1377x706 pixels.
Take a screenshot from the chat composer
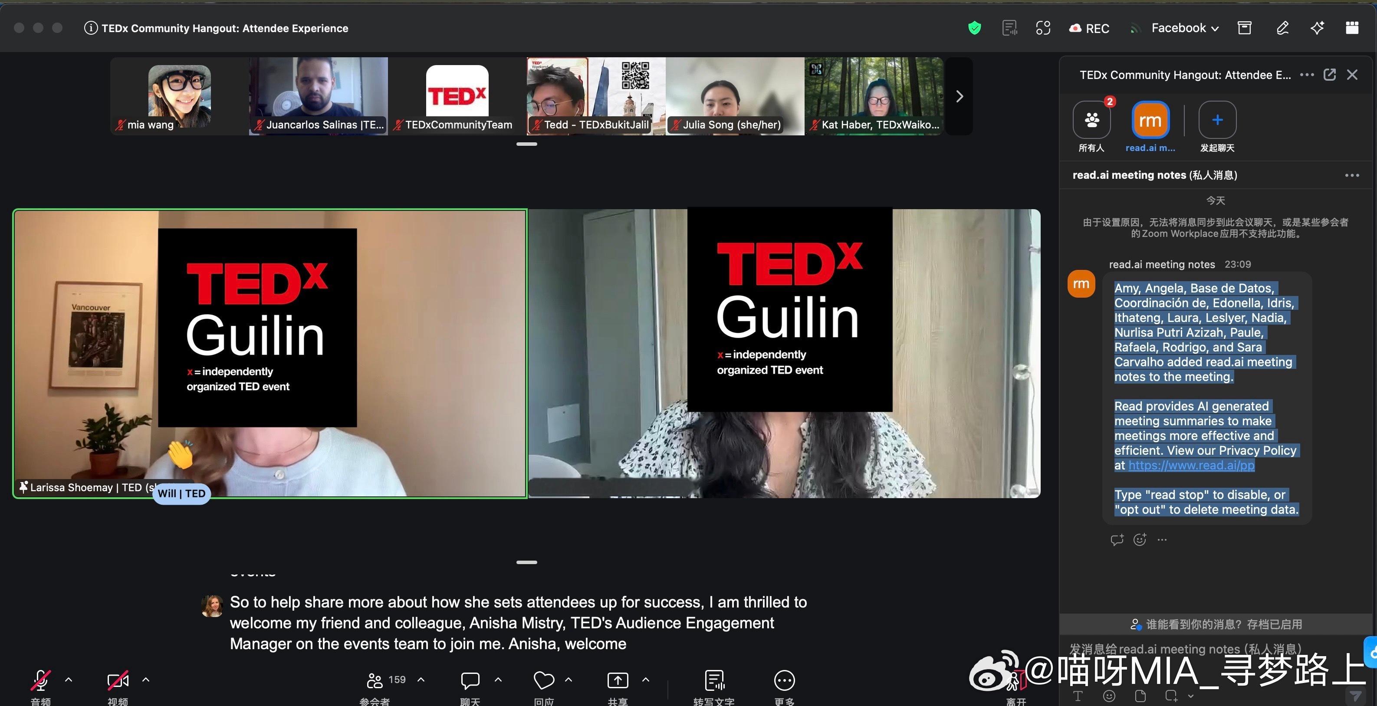1171,696
